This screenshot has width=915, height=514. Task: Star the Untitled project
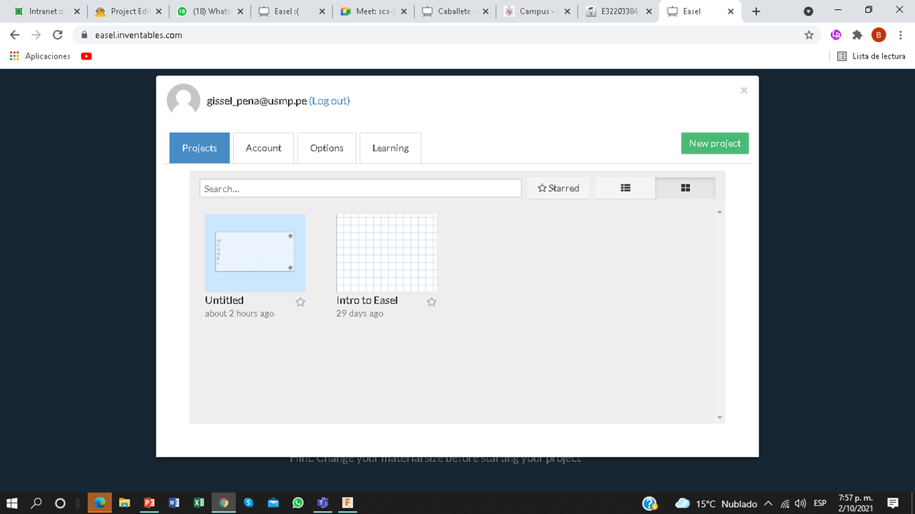[x=300, y=302]
